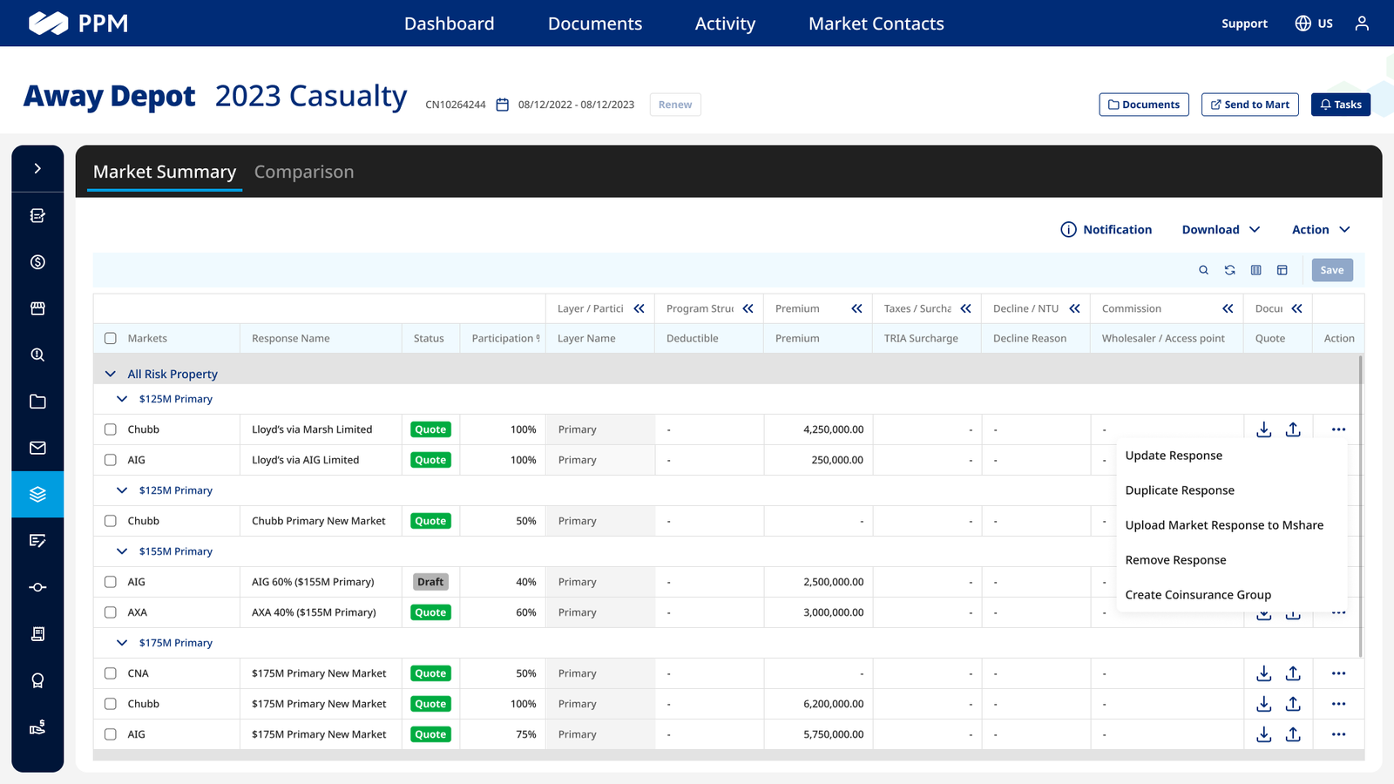Click the Tasks button
1394x784 pixels.
(x=1341, y=105)
